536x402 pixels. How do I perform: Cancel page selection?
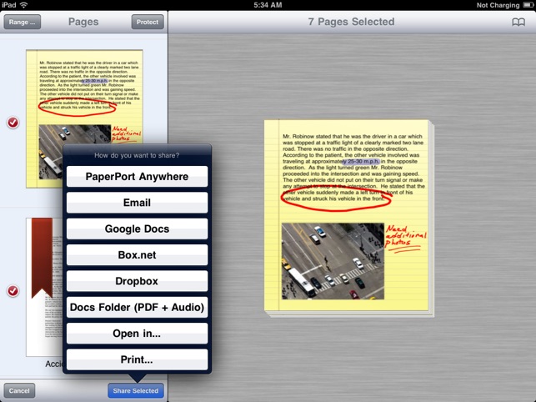pos(19,390)
